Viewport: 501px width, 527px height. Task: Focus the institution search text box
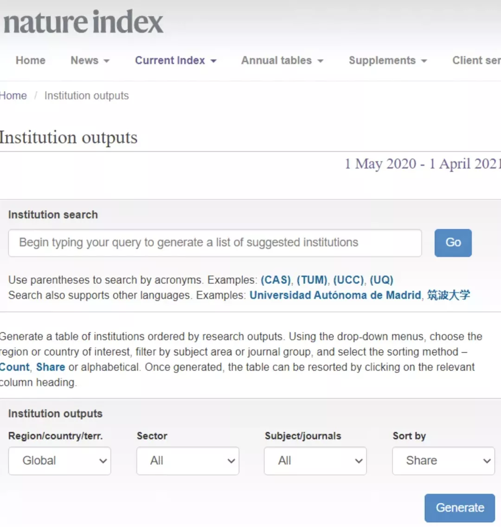tap(215, 243)
